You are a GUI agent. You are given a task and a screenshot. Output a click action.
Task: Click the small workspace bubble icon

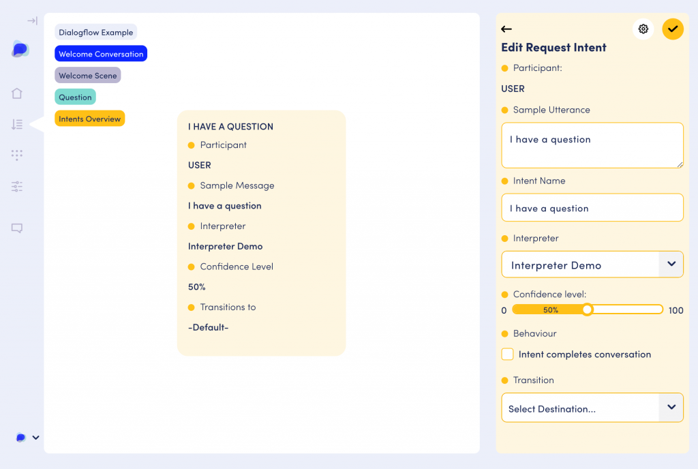(20, 438)
